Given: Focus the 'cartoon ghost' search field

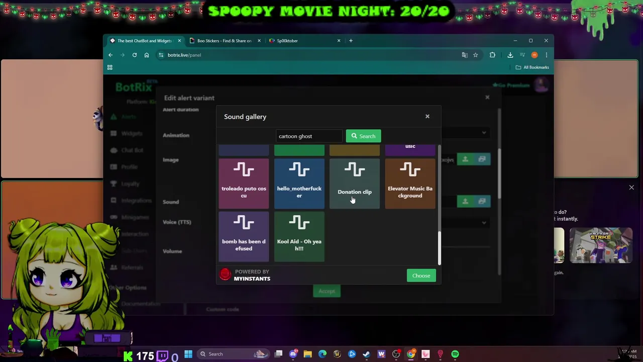Looking at the screenshot, I should (308, 136).
